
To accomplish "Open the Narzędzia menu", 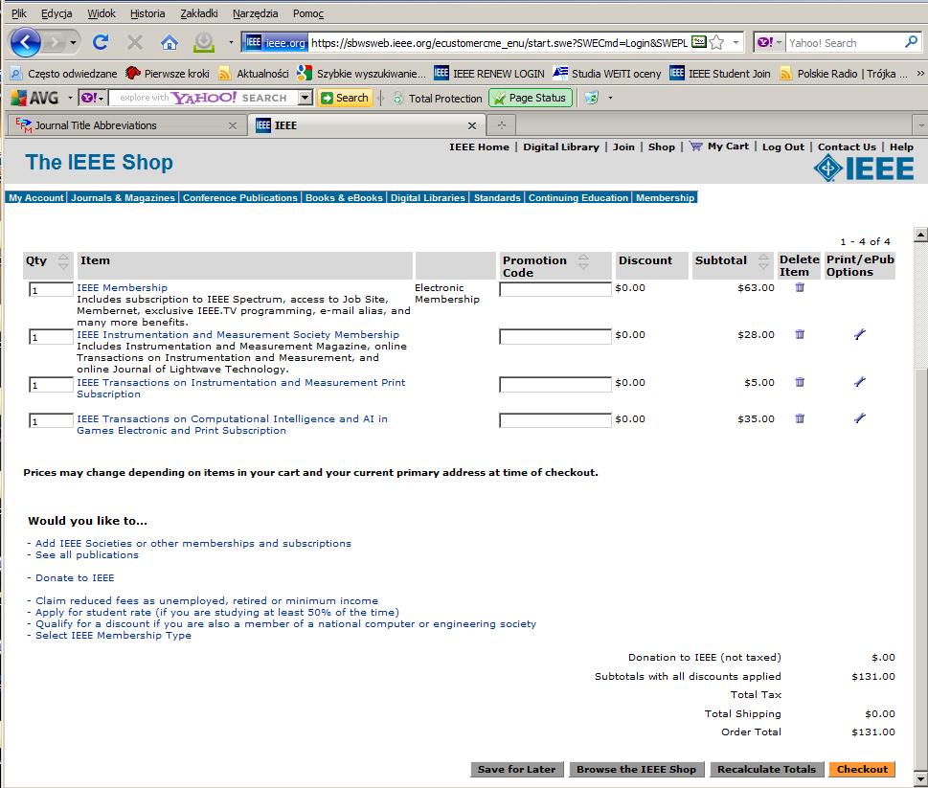I will click(x=255, y=13).
